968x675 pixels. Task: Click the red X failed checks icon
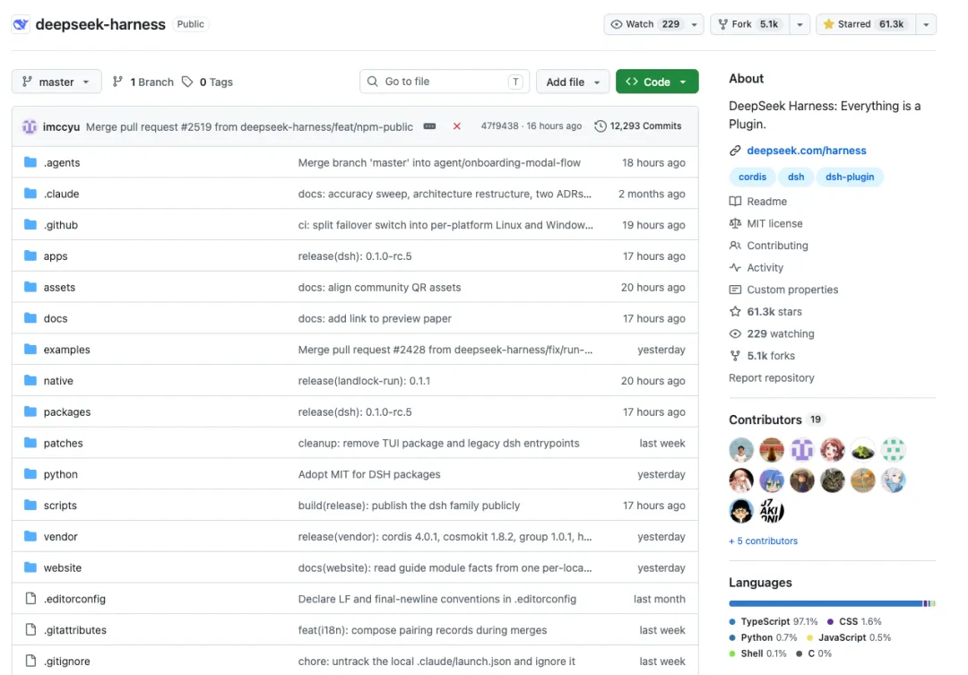(x=457, y=126)
